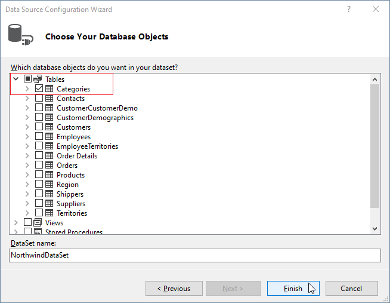Check the Territories table checkbox
The image size is (390, 303).
pyautogui.click(x=39, y=213)
